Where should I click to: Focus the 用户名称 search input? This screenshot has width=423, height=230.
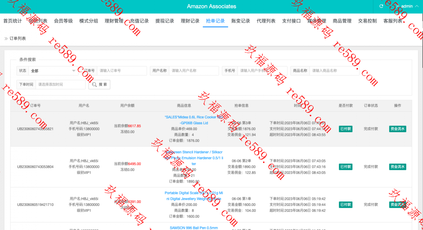[x=194, y=71]
